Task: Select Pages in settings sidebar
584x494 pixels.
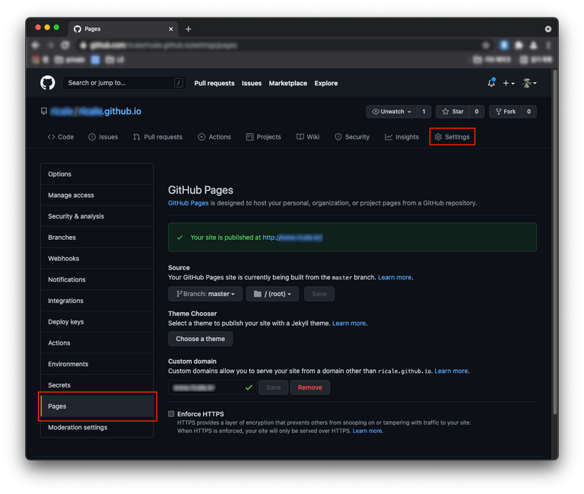Action: click(97, 406)
